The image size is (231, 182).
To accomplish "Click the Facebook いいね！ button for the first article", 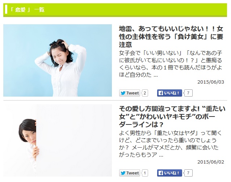I will point(169,93).
